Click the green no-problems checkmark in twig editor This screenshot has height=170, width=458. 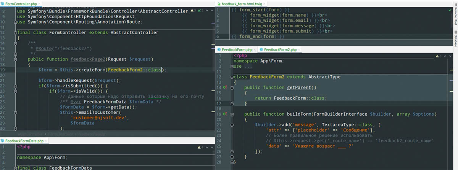point(450,10)
